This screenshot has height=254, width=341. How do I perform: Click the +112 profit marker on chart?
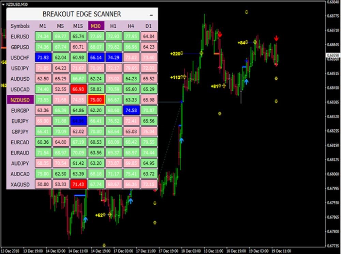[x=176, y=77]
